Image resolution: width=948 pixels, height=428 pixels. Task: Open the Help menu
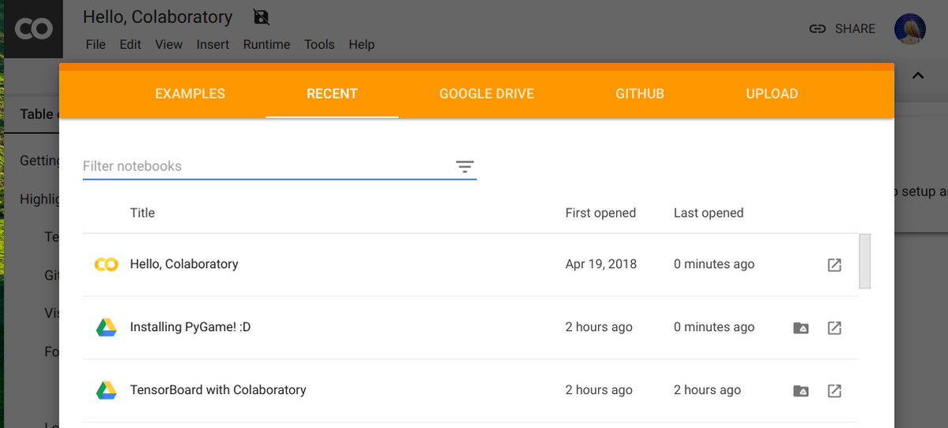pyautogui.click(x=362, y=44)
